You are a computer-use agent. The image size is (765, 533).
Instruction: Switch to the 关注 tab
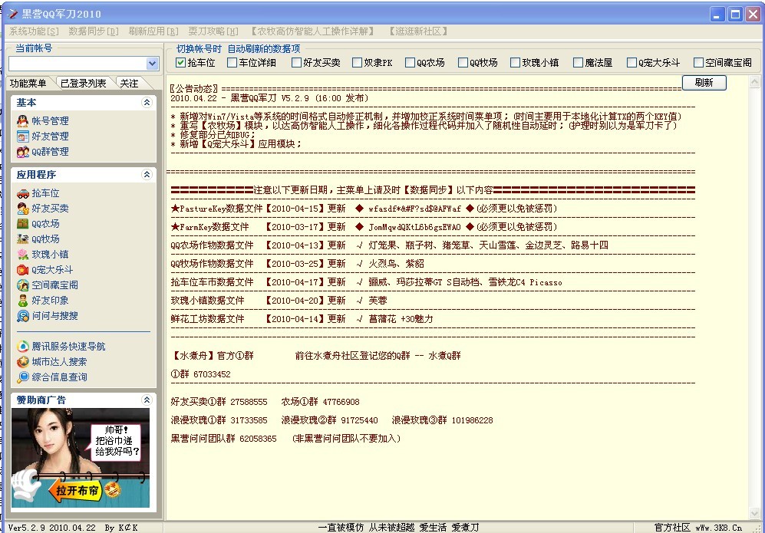pyautogui.click(x=130, y=84)
